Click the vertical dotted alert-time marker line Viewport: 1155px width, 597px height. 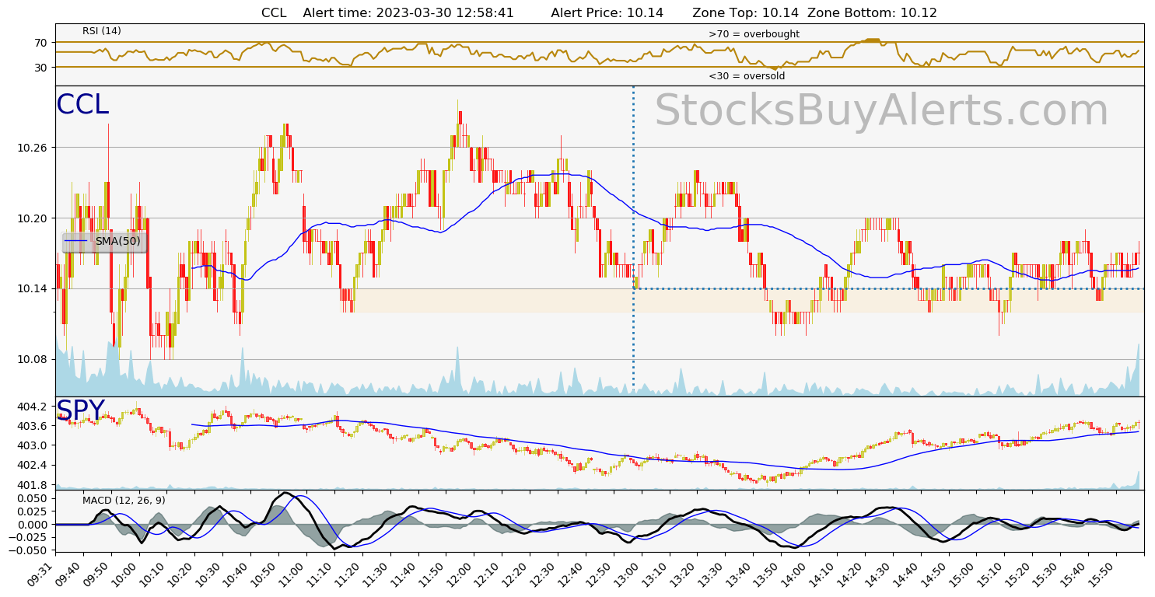(x=633, y=241)
